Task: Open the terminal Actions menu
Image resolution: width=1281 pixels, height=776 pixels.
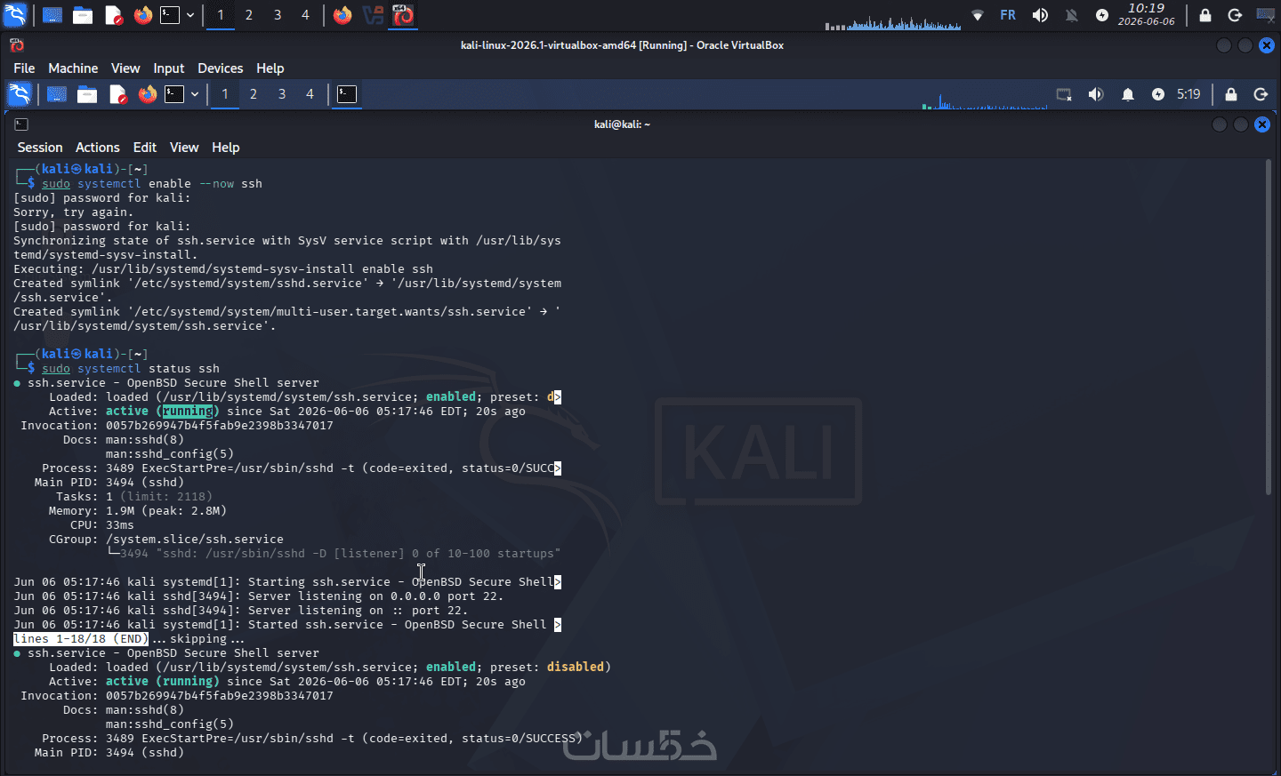Action: pyautogui.click(x=98, y=148)
